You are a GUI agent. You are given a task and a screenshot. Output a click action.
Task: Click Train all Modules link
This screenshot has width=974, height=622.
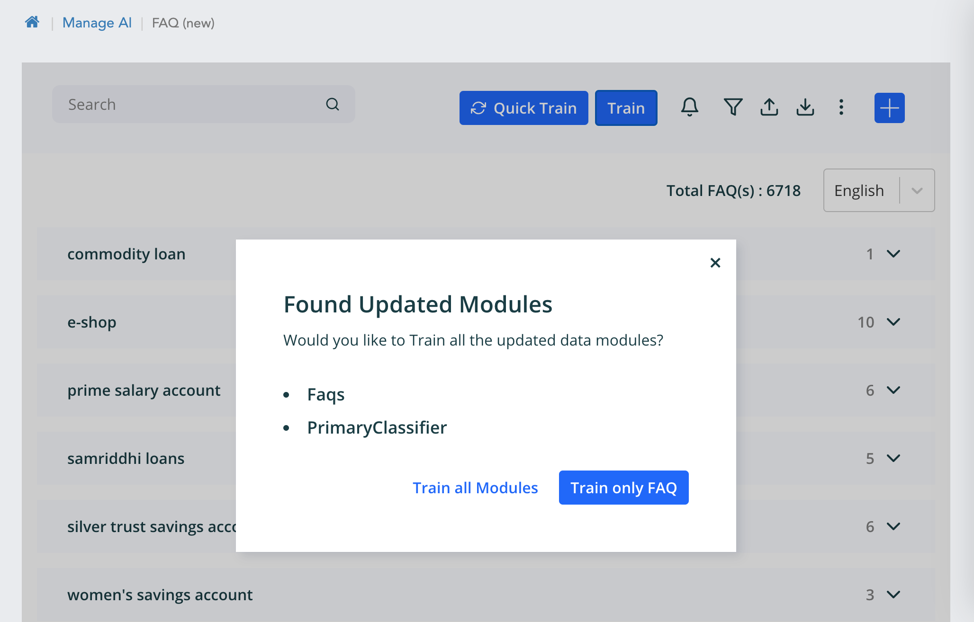pyautogui.click(x=475, y=487)
